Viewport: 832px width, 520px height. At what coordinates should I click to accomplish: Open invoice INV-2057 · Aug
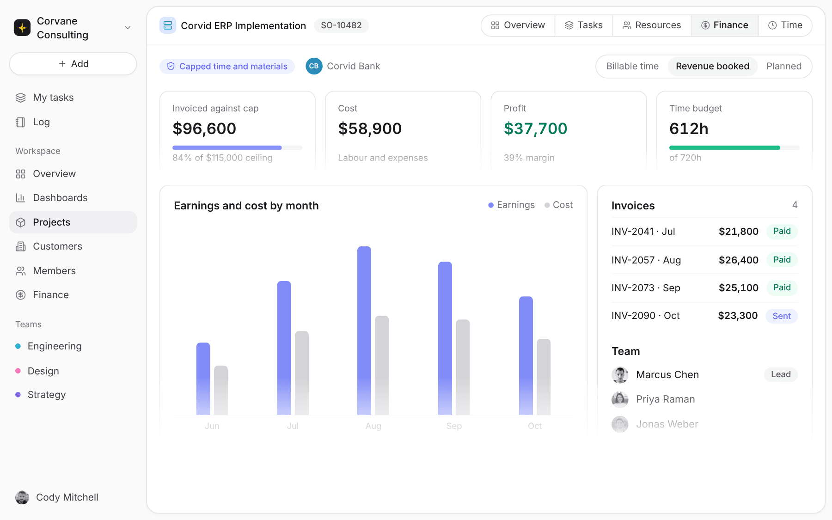click(x=704, y=260)
